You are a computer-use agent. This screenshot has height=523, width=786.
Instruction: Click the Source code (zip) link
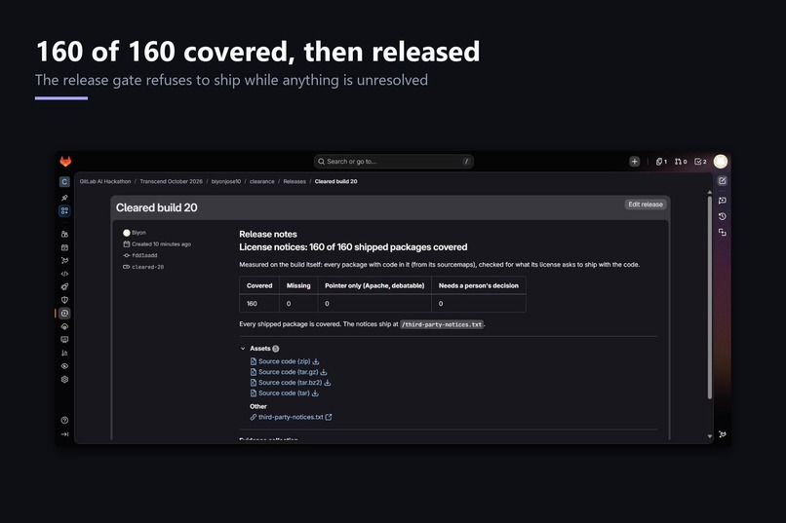(284, 361)
